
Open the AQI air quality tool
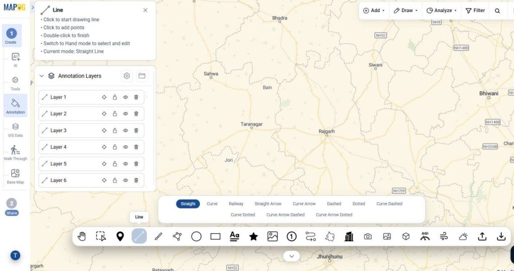pyautogui.click(x=425, y=236)
